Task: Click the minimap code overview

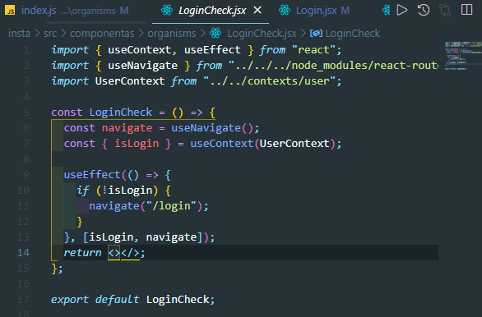Action: pos(463,55)
